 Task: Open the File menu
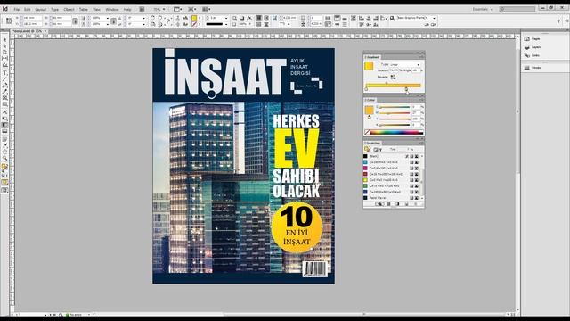coord(16,10)
